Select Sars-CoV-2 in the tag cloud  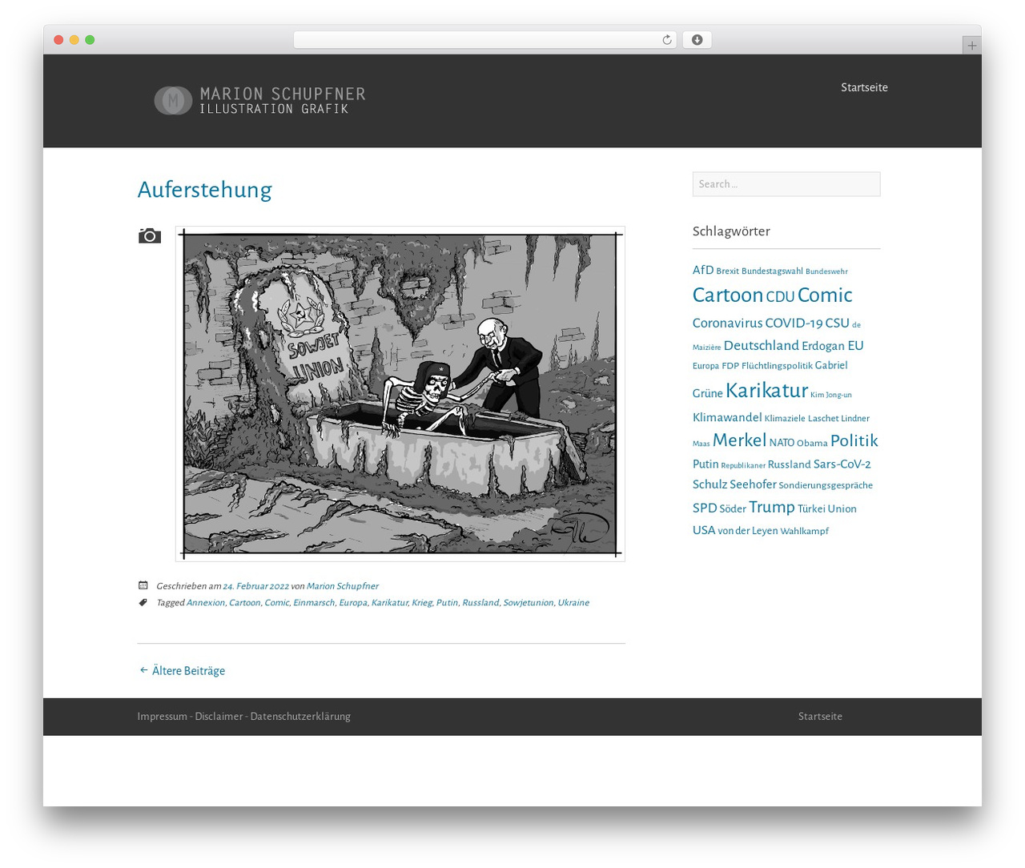[x=842, y=464]
